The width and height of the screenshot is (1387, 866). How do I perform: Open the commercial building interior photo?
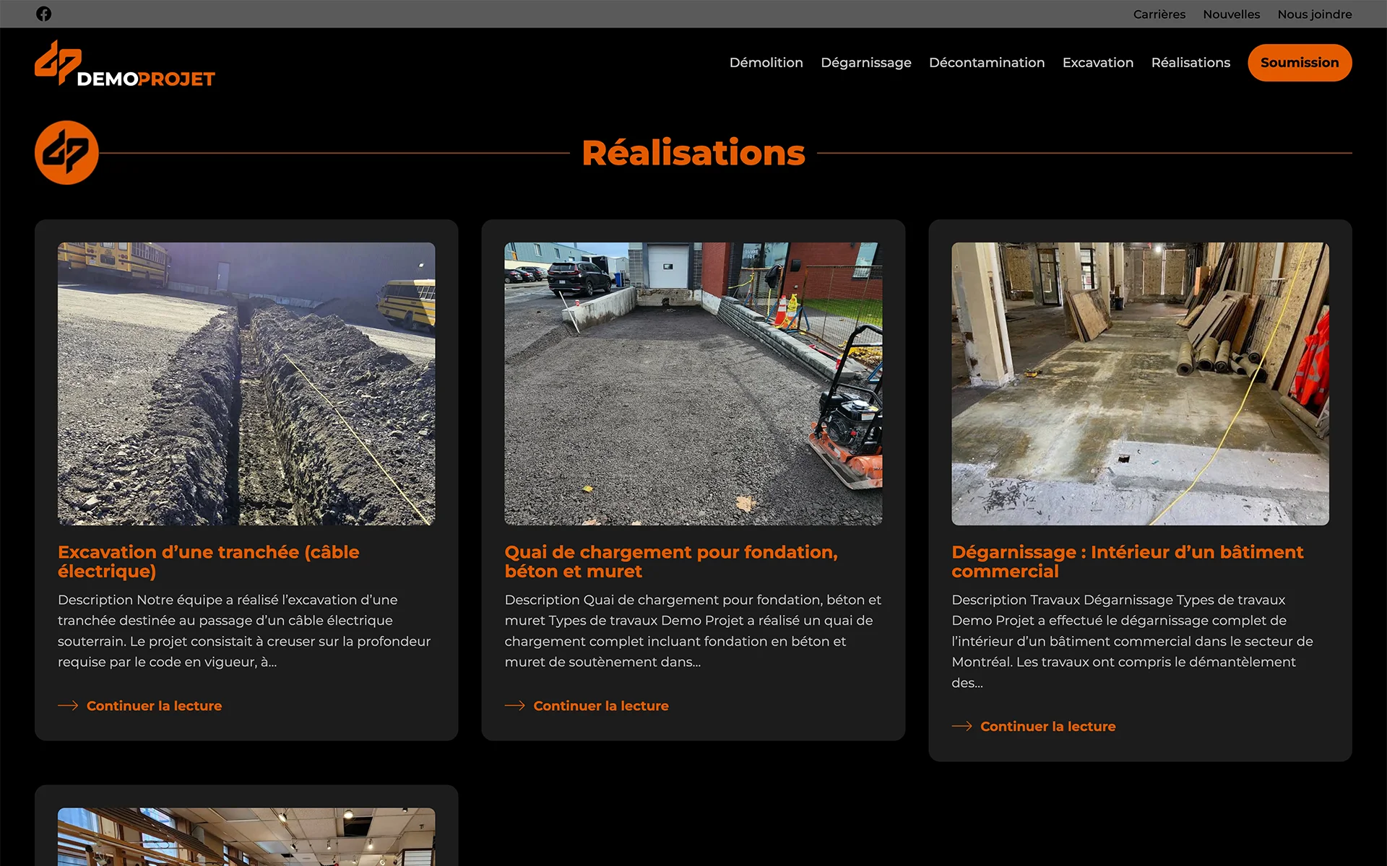point(1140,383)
